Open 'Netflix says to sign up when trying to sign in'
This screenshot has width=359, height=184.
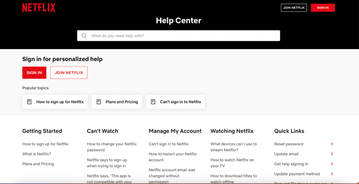coord(107,163)
